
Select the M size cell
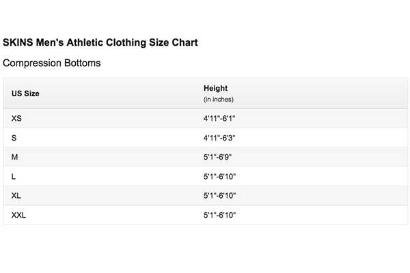click(x=14, y=157)
